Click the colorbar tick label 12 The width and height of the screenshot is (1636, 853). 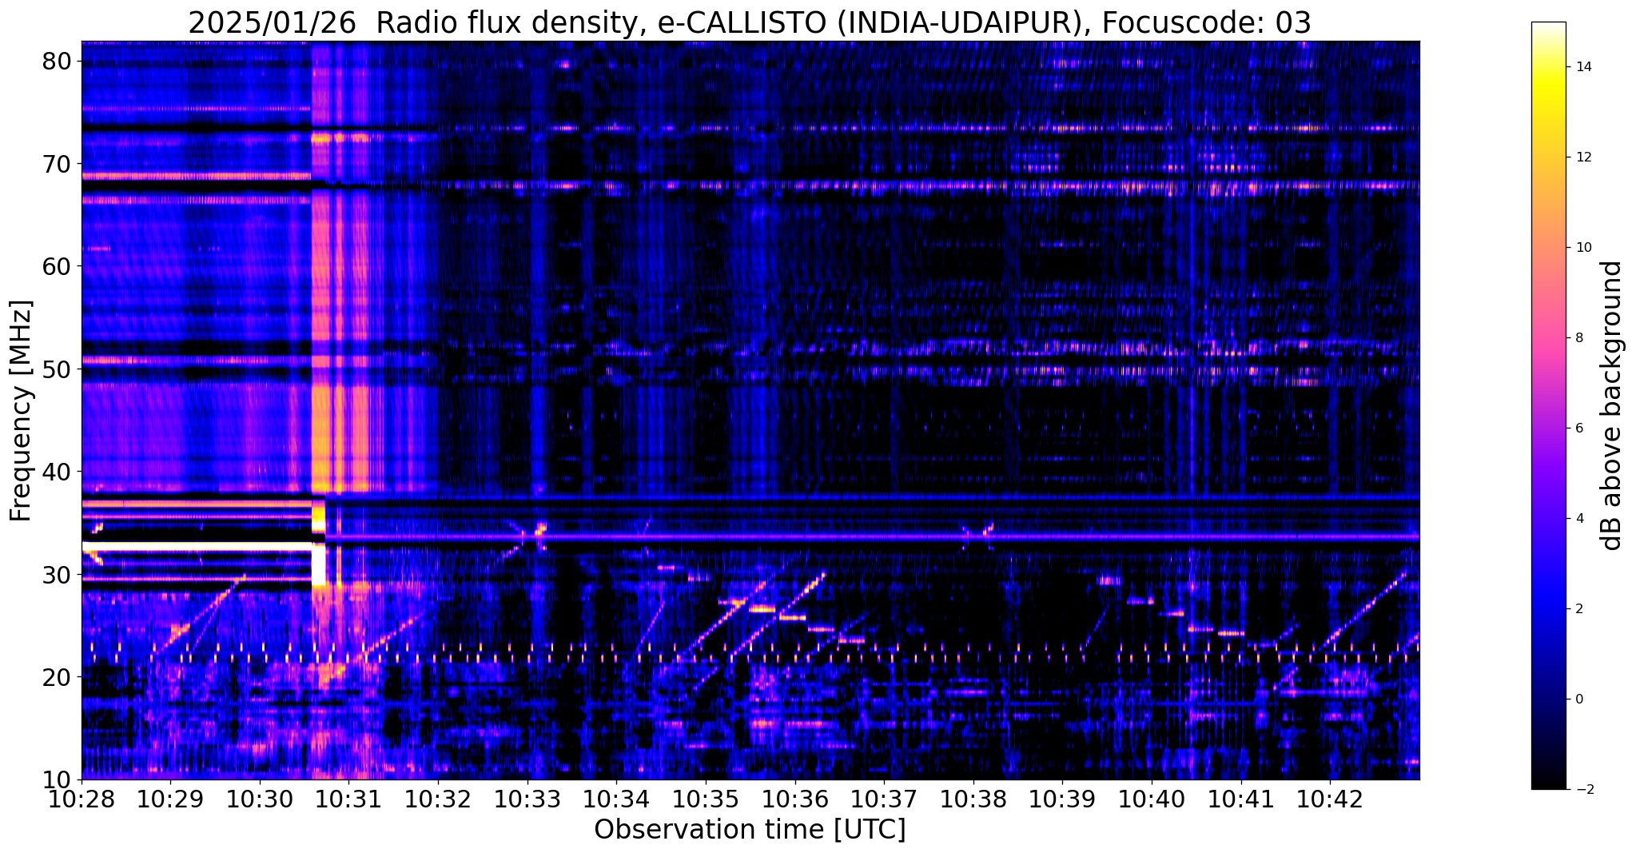click(x=1582, y=157)
